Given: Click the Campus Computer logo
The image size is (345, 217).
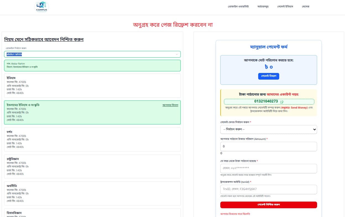Looking at the screenshot, I should pyautogui.click(x=42, y=7).
